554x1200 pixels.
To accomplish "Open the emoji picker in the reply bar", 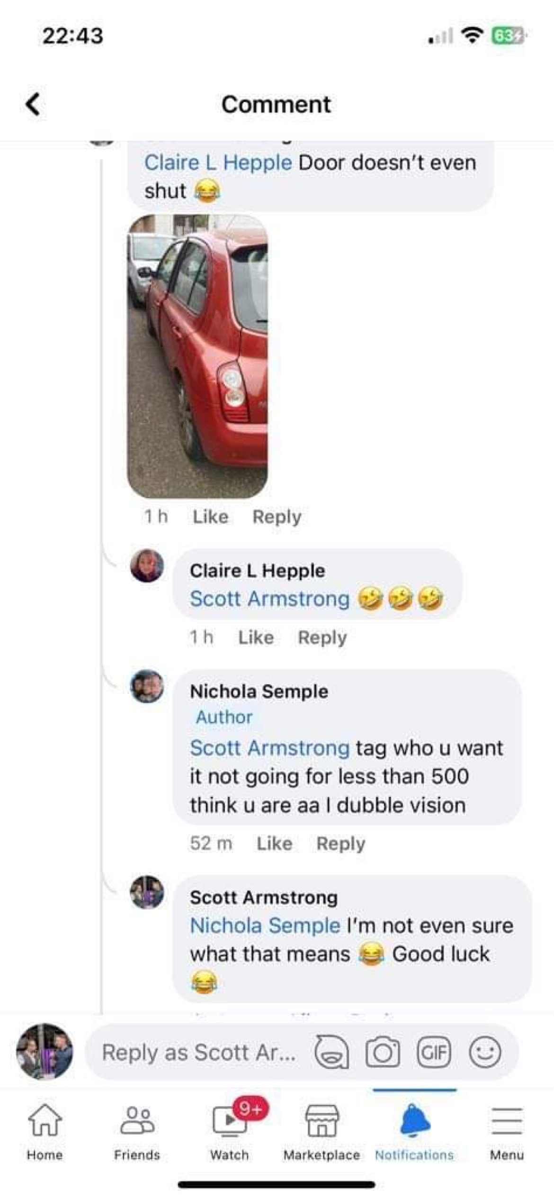I will (485, 1053).
